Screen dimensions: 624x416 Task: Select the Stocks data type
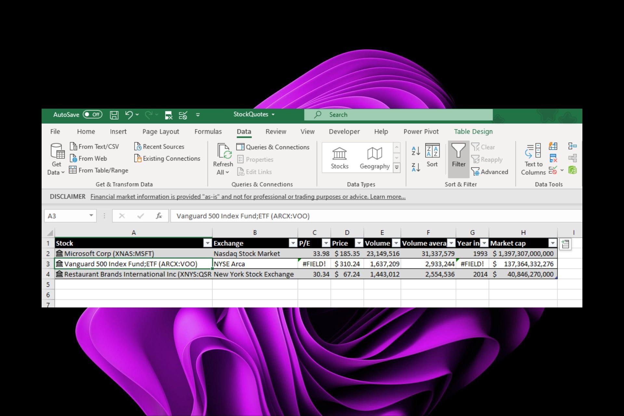click(x=340, y=158)
